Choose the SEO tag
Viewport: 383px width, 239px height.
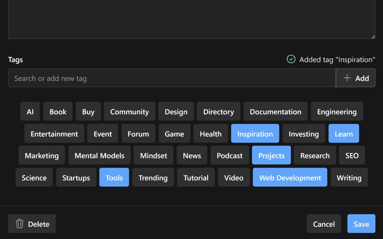click(x=352, y=155)
